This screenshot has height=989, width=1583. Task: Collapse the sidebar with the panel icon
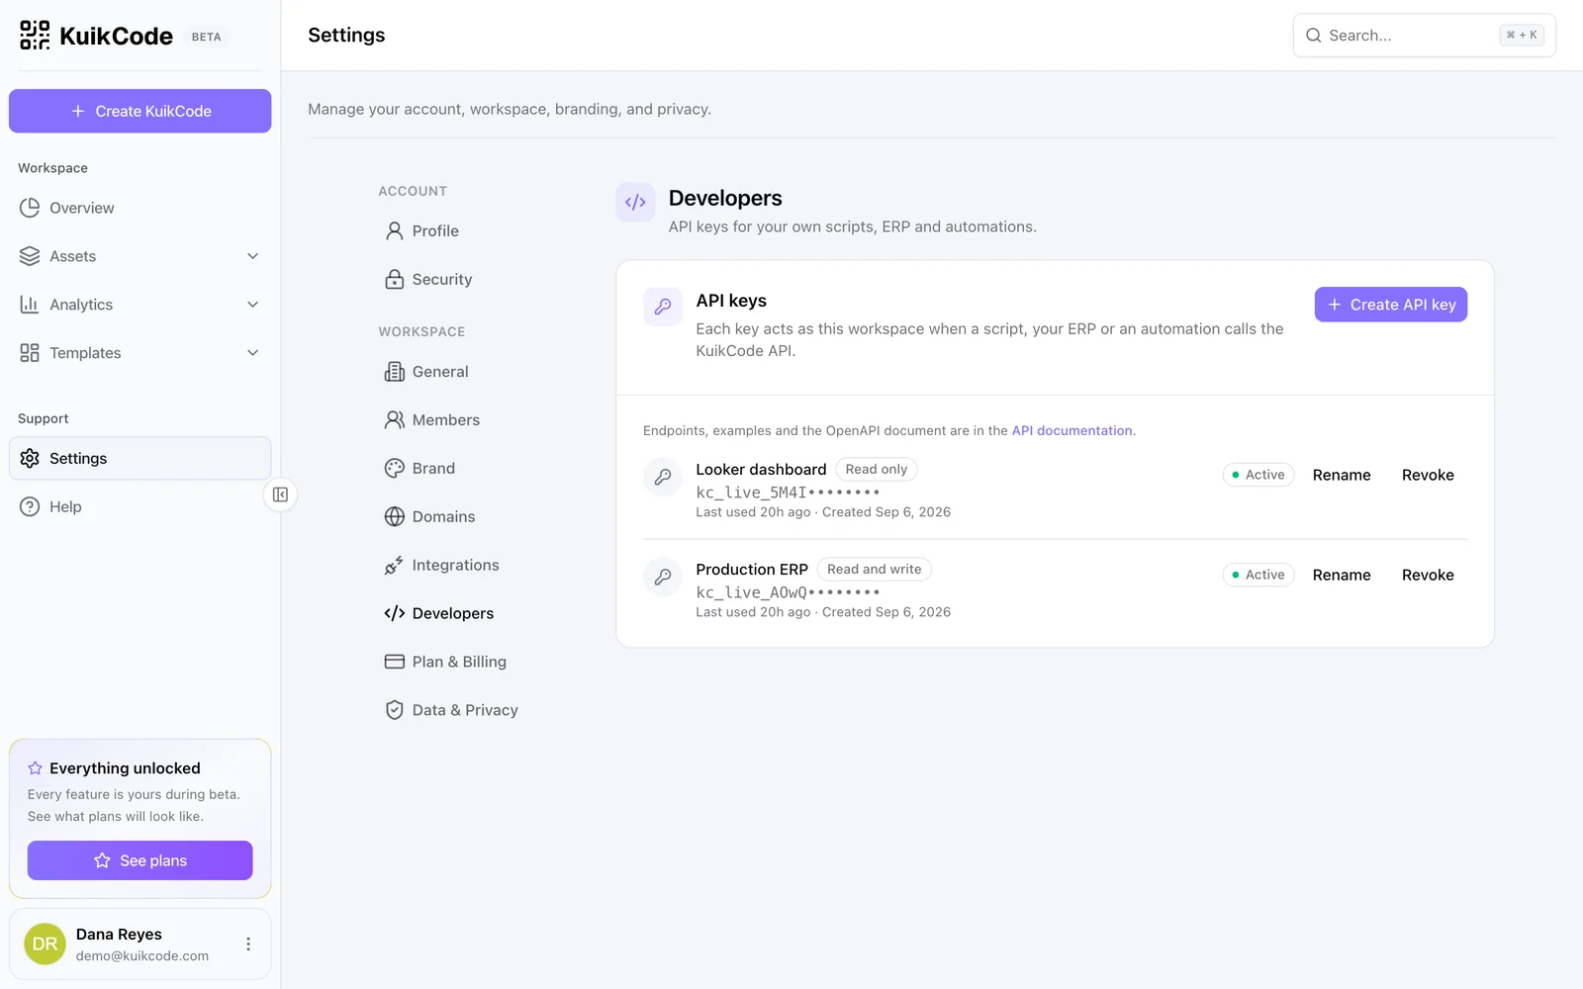click(x=280, y=494)
